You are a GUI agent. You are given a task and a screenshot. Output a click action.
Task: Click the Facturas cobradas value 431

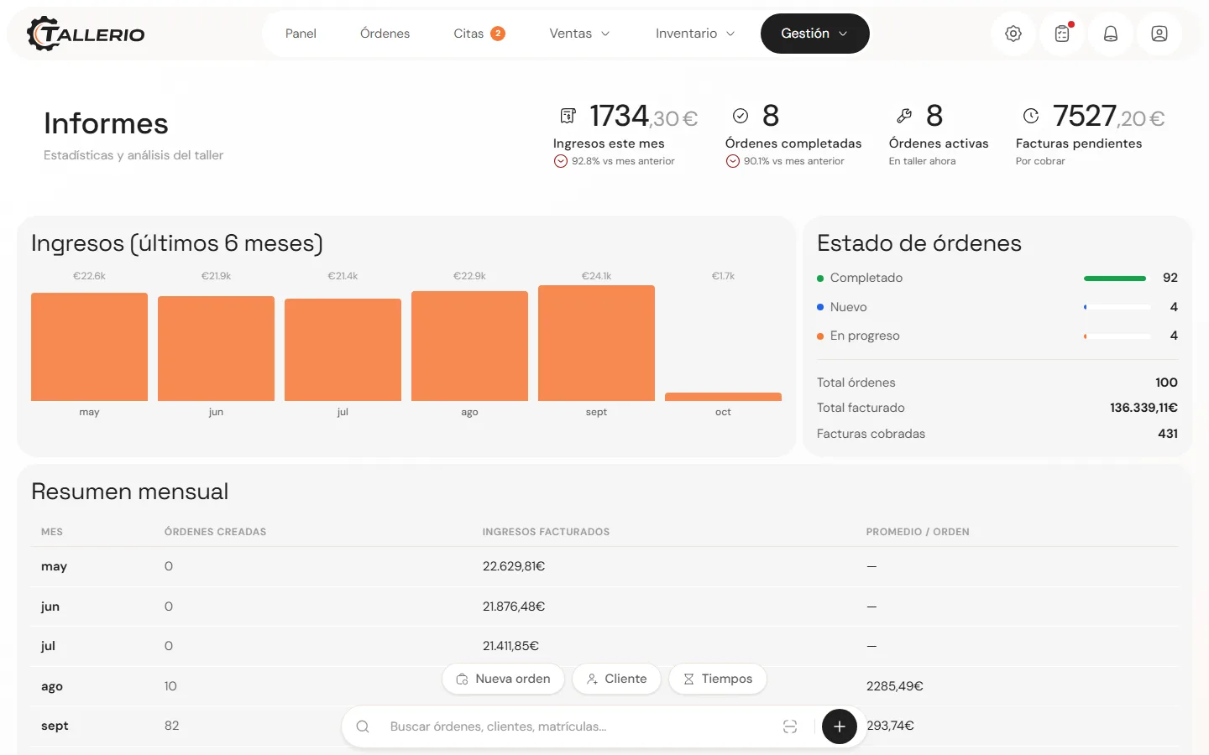1168,434
